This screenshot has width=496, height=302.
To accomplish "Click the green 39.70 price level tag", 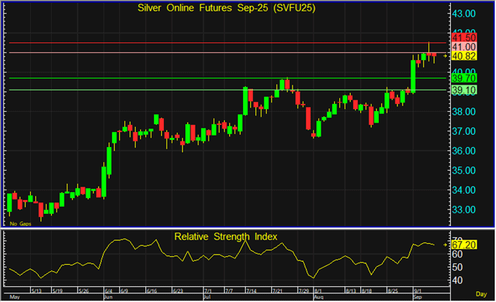I will pyautogui.click(x=464, y=77).
